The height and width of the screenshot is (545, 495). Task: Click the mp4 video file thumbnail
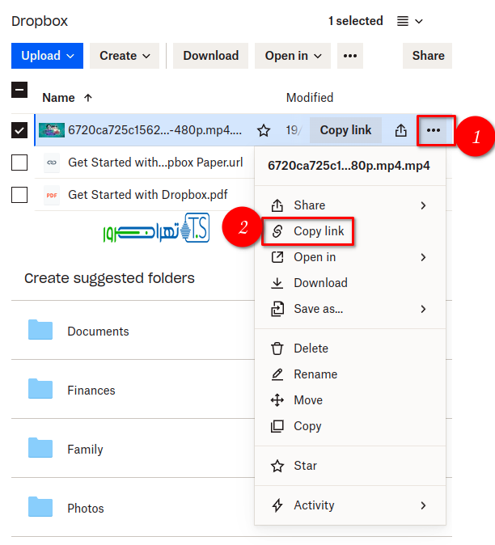tap(52, 130)
